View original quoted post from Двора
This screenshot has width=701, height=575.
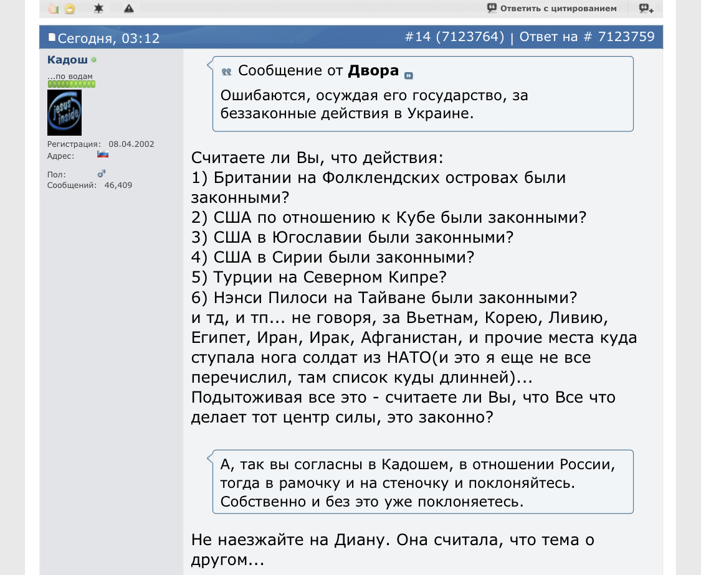409,75
